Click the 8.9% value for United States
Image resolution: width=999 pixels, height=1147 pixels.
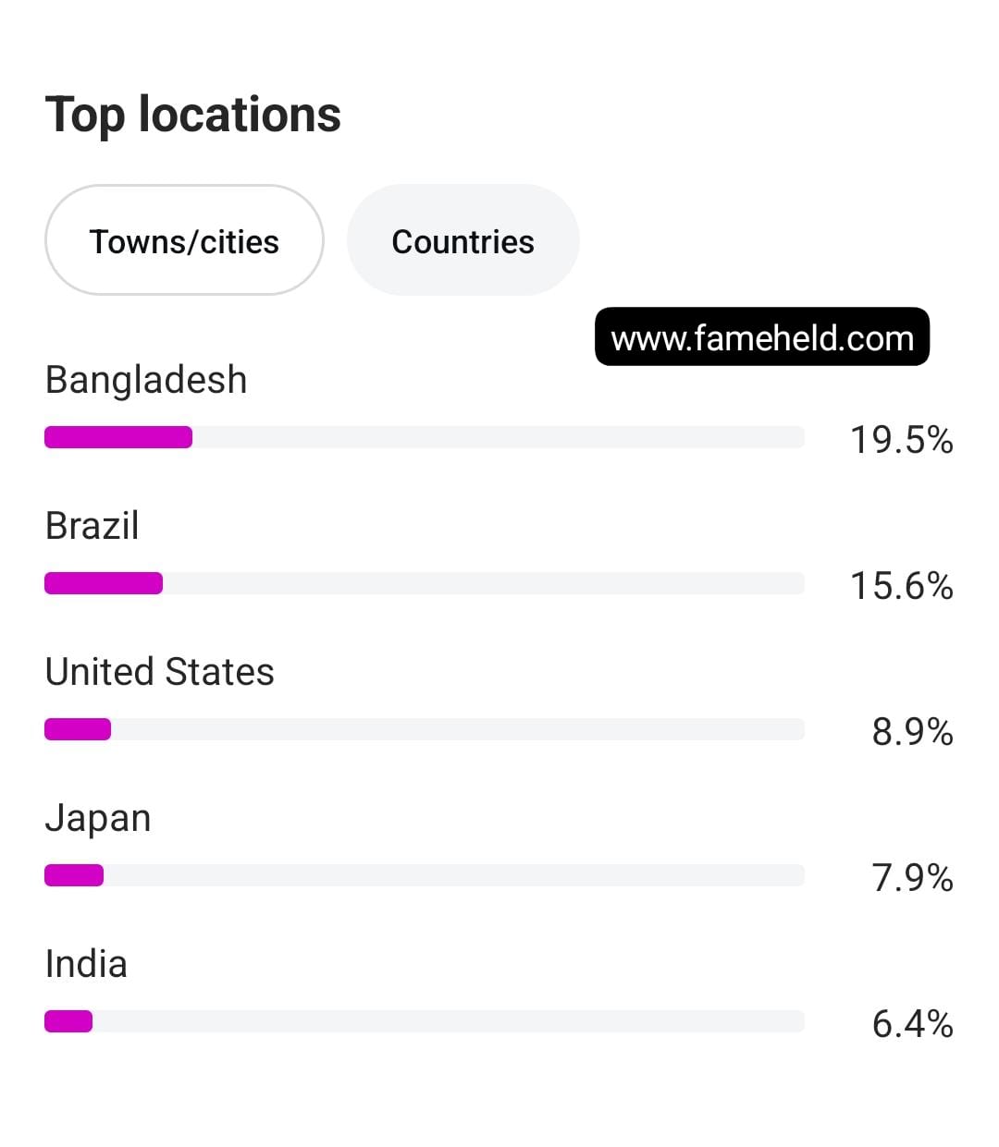pos(913,732)
